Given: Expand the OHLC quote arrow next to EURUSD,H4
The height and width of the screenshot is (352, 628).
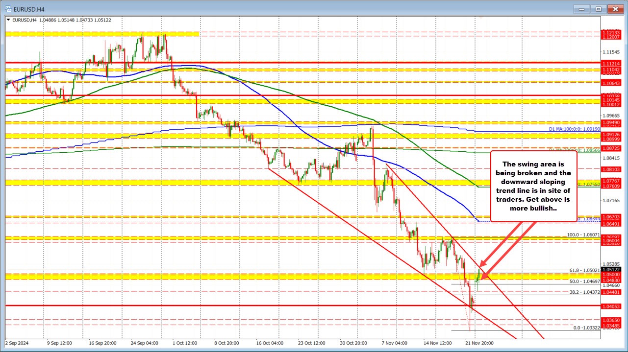Looking at the screenshot, I should point(8,20).
